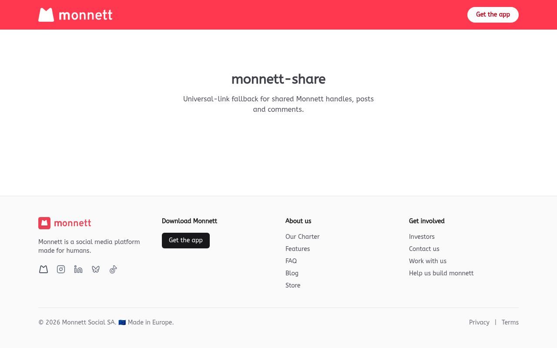Click the white Get the app header button
This screenshot has height=348, width=557.
[x=493, y=15]
